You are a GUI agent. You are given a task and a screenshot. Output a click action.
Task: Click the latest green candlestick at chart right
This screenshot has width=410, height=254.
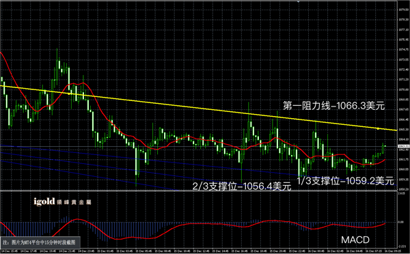[x=383, y=148]
